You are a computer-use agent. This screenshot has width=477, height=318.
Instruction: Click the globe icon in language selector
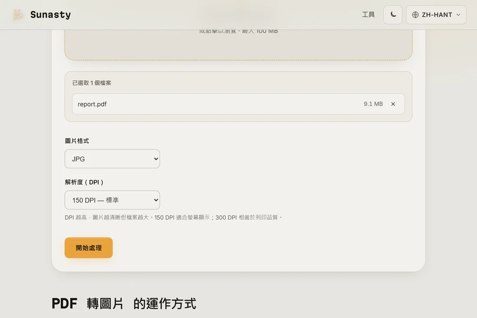[x=415, y=15]
